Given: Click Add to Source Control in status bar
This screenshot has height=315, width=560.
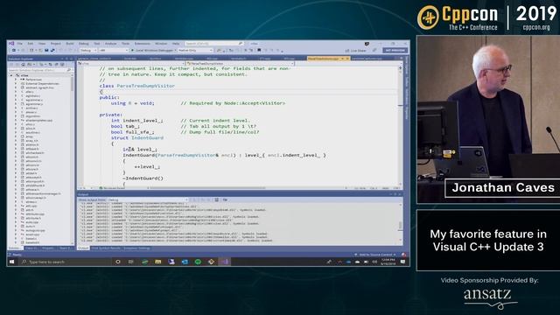Looking at the screenshot, I should coord(375,255).
